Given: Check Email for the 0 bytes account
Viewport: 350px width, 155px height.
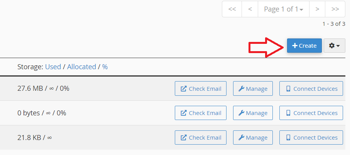Looking at the screenshot, I should point(201,113).
